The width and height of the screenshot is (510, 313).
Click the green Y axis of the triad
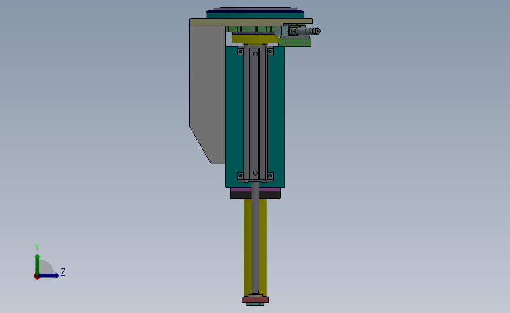[38, 264]
